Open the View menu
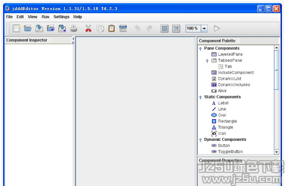Image resolution: width=285 pixels, height=186 pixels. pos(32,17)
